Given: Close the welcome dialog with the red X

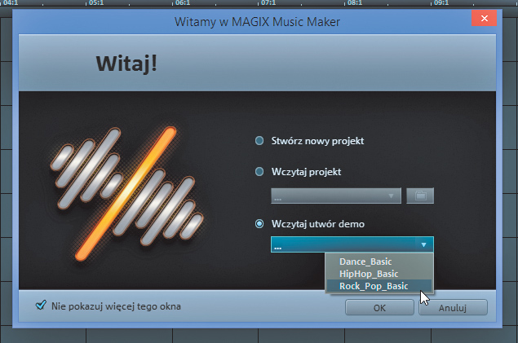Looking at the screenshot, I should [485, 20].
